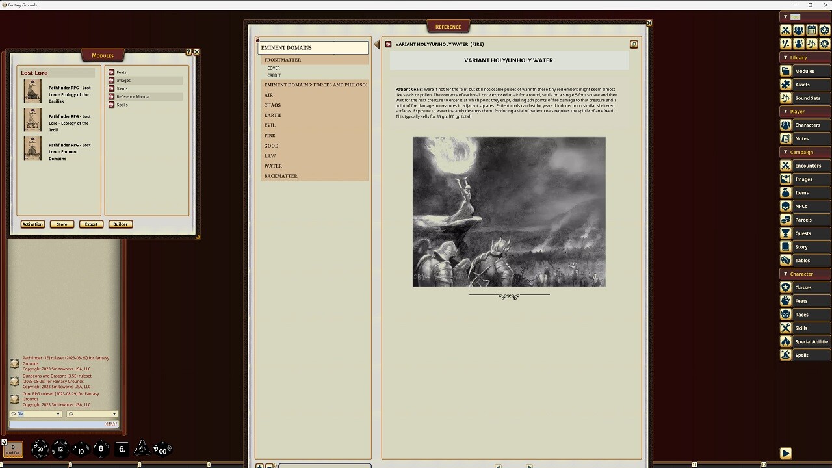Select the FIRE chapter in Eminent Domains
This screenshot has width=832, height=468.
[270, 135]
